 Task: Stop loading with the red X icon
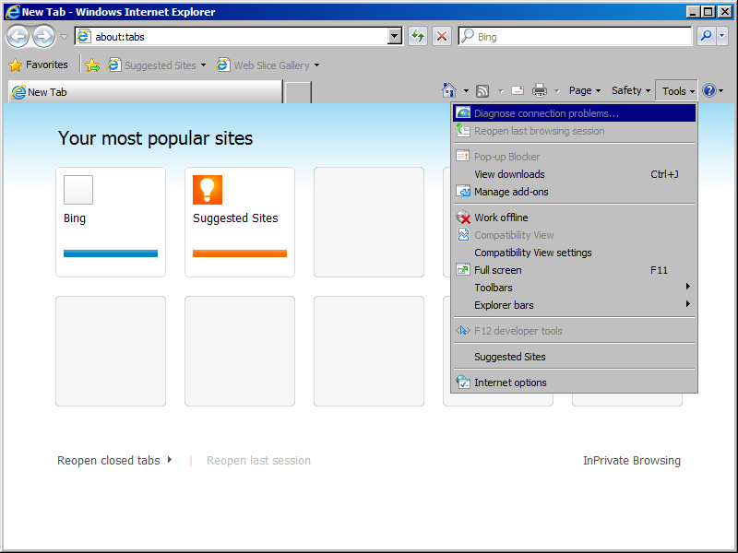442,36
